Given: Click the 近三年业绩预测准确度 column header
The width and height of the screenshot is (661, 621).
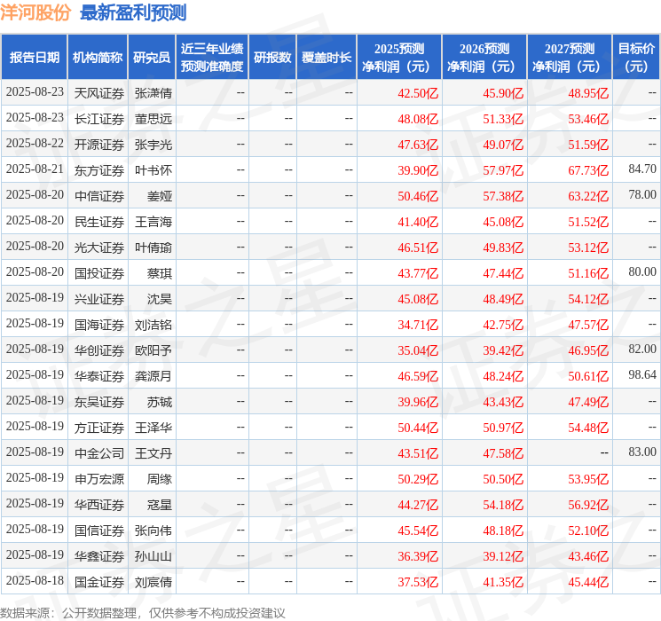Looking at the screenshot, I should [x=211, y=58].
